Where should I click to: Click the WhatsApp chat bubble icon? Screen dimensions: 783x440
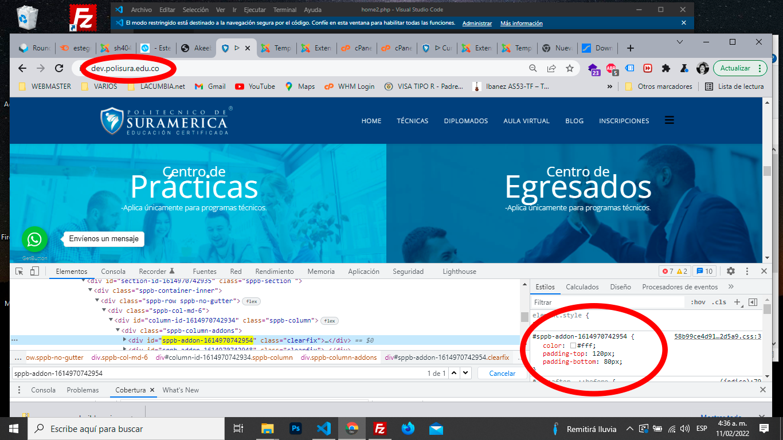(34, 239)
